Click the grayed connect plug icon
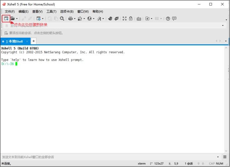The image size is (230, 167). [x=24, y=19]
